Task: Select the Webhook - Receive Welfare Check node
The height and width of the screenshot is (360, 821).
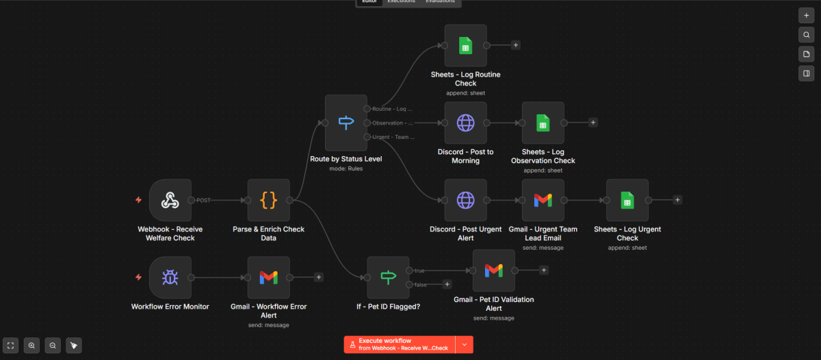Action: click(170, 201)
